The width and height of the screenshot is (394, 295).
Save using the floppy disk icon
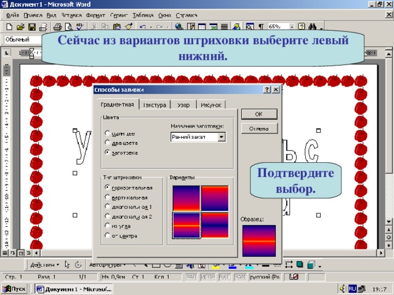coord(31,26)
